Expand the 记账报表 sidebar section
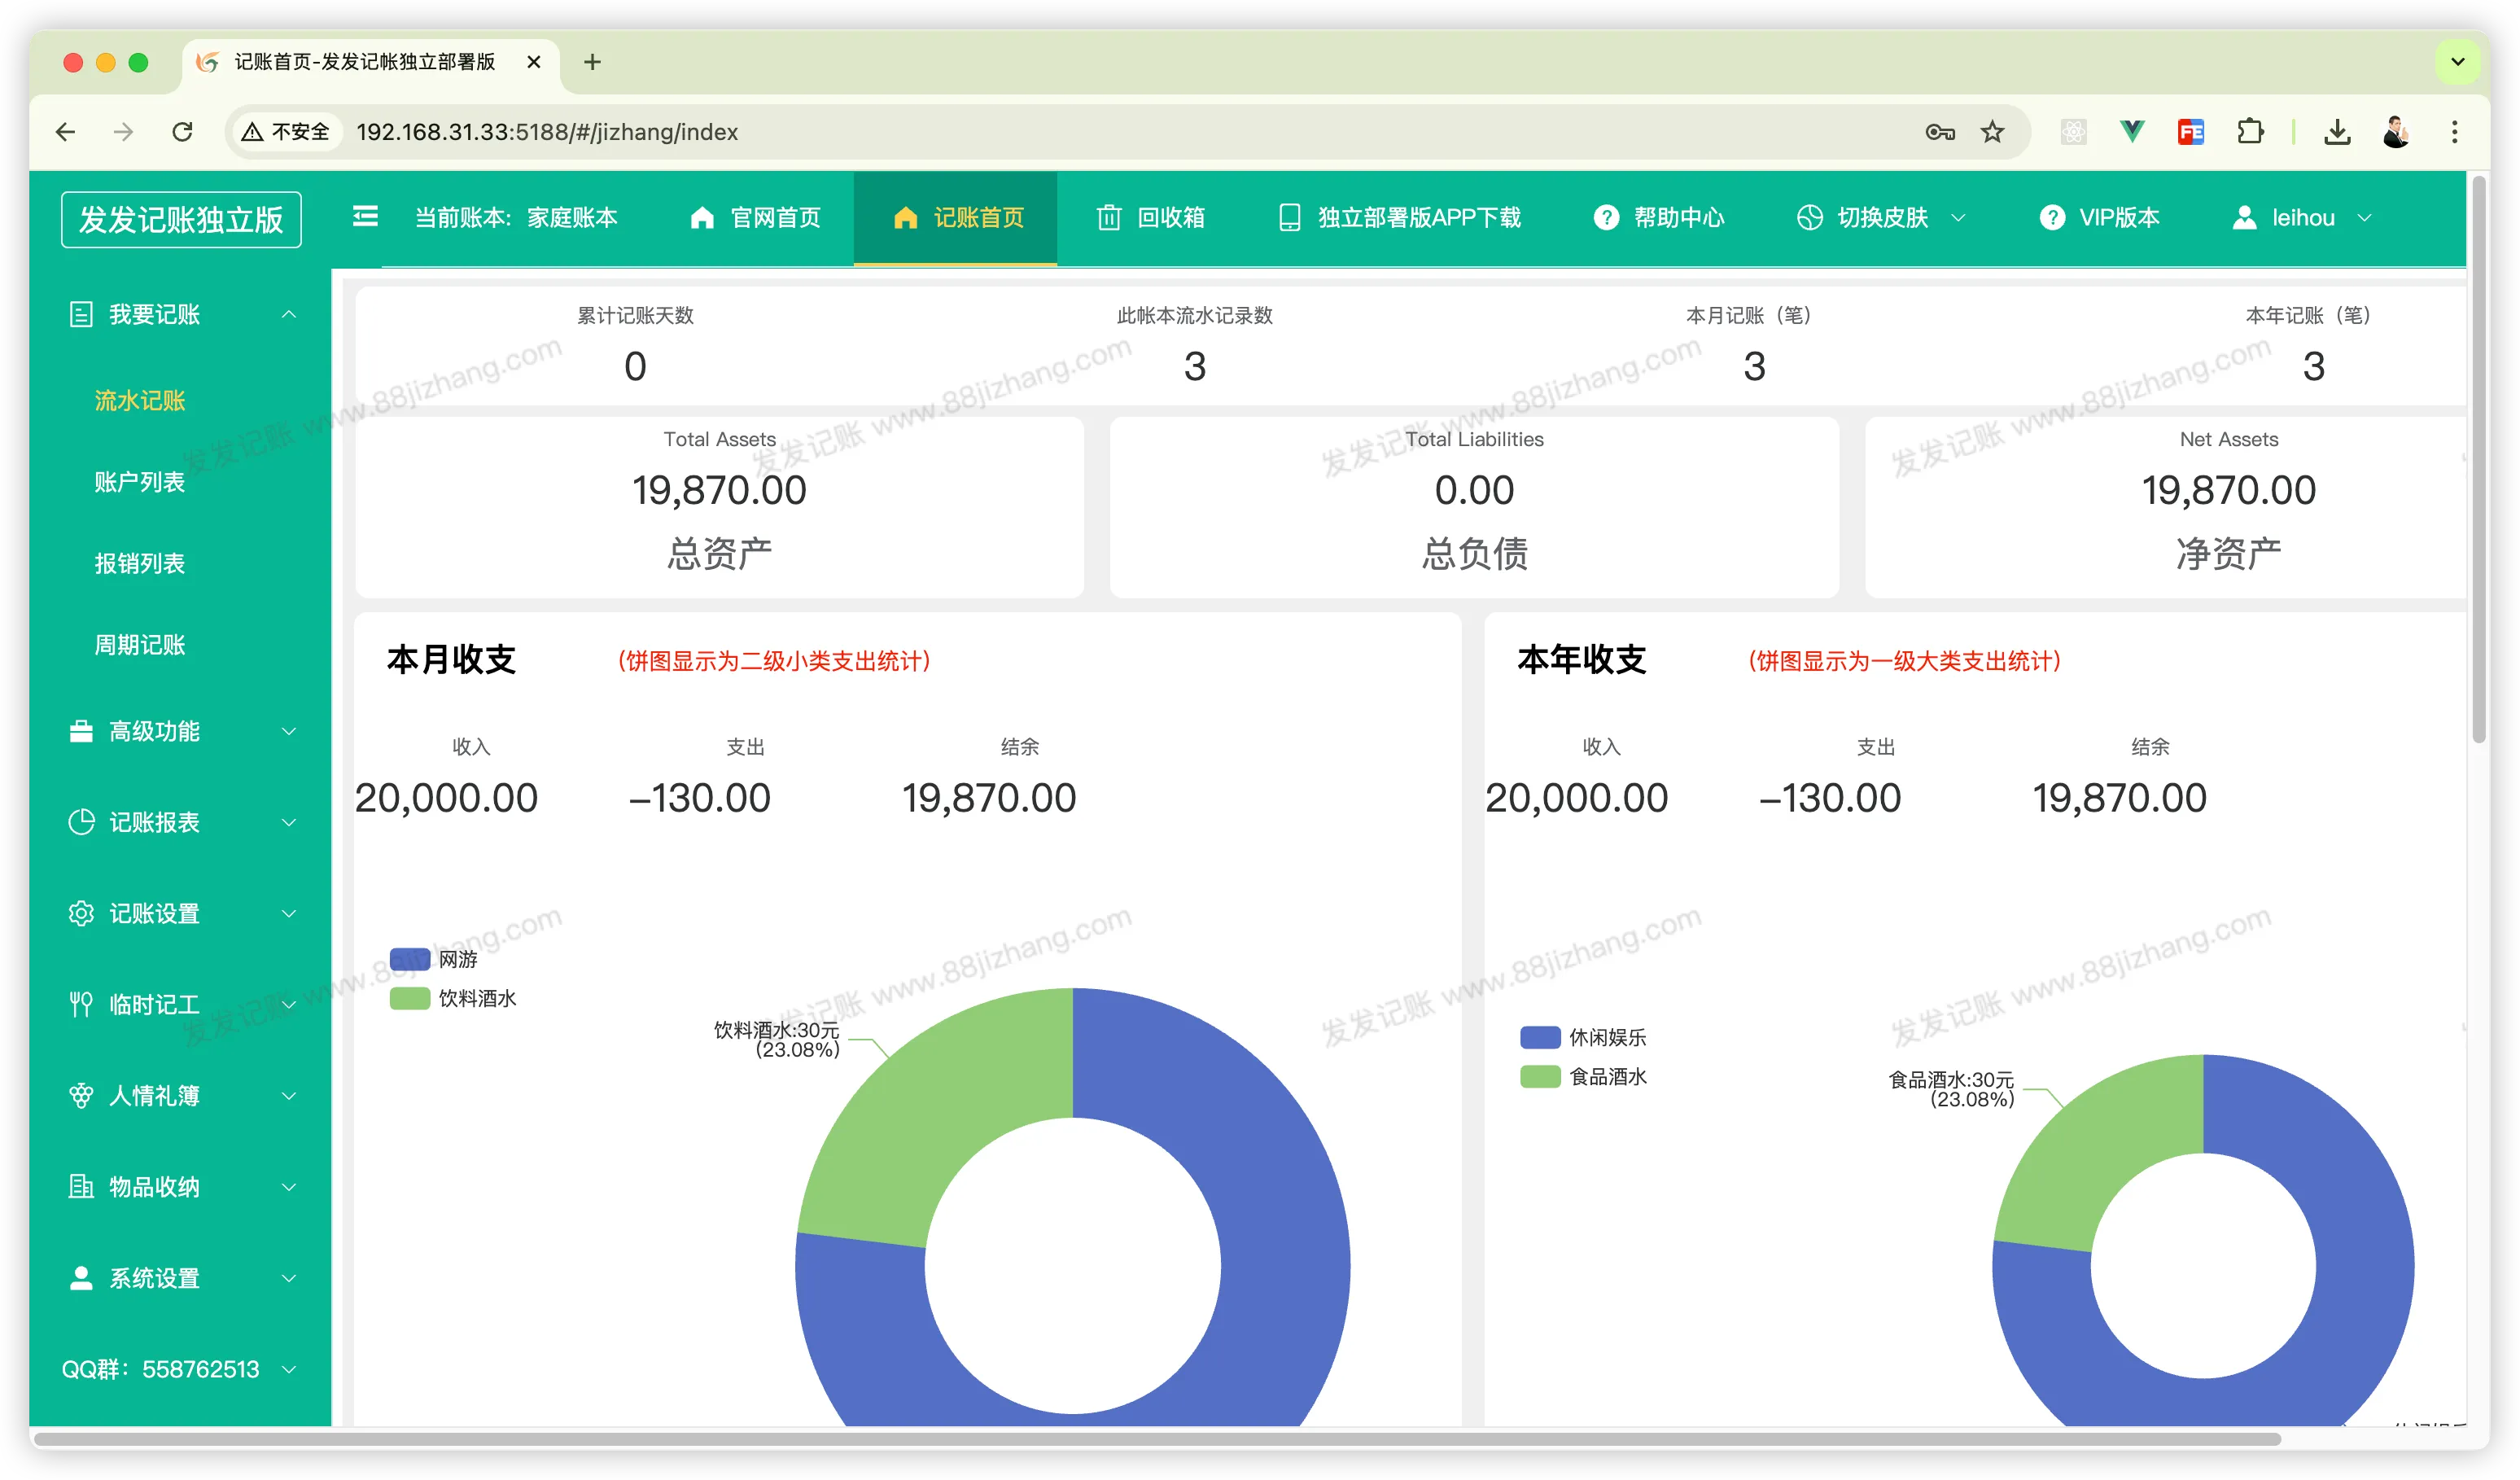Screen dimensions: 2520x1480 [x=289, y=823]
